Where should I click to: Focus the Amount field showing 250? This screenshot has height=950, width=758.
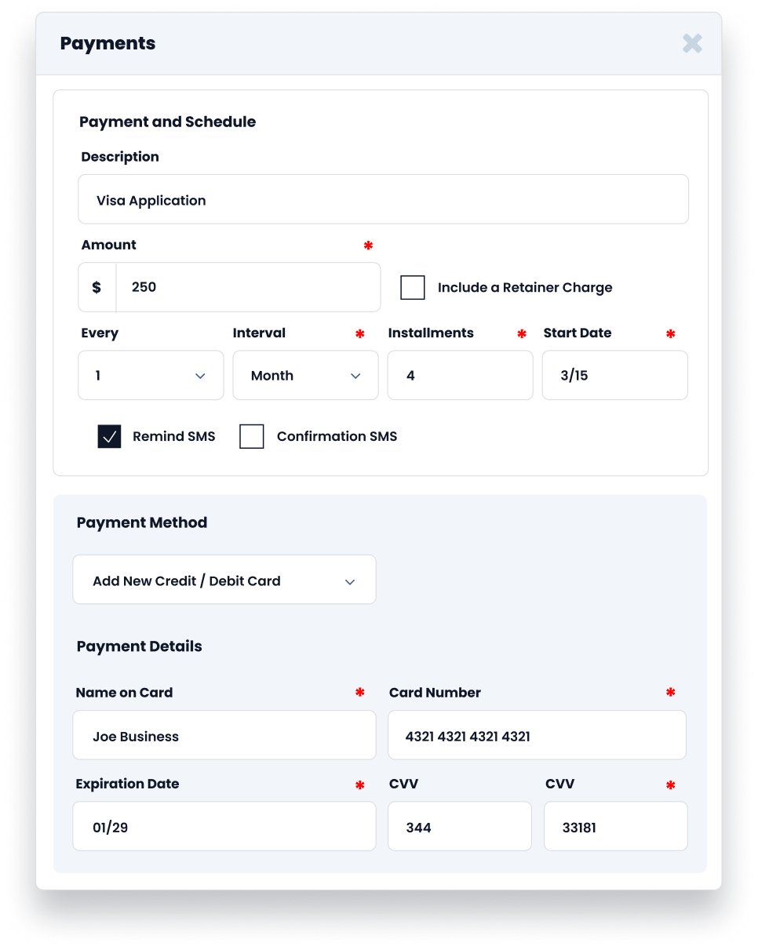click(247, 287)
